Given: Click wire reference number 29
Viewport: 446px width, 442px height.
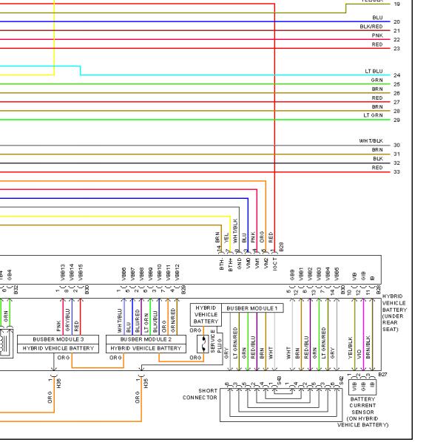Looking at the screenshot, I should pyautogui.click(x=396, y=120).
